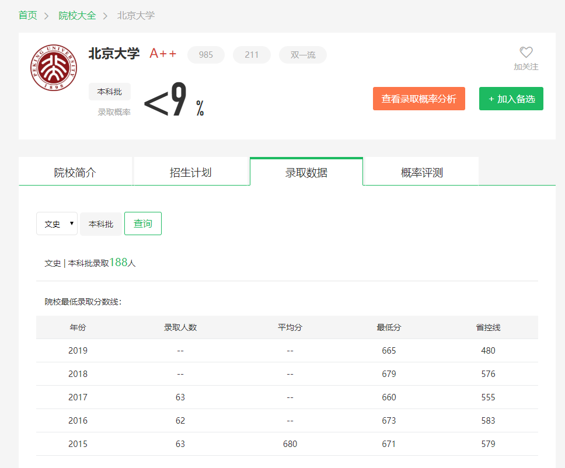Click the 985 tag badge

[x=205, y=55]
